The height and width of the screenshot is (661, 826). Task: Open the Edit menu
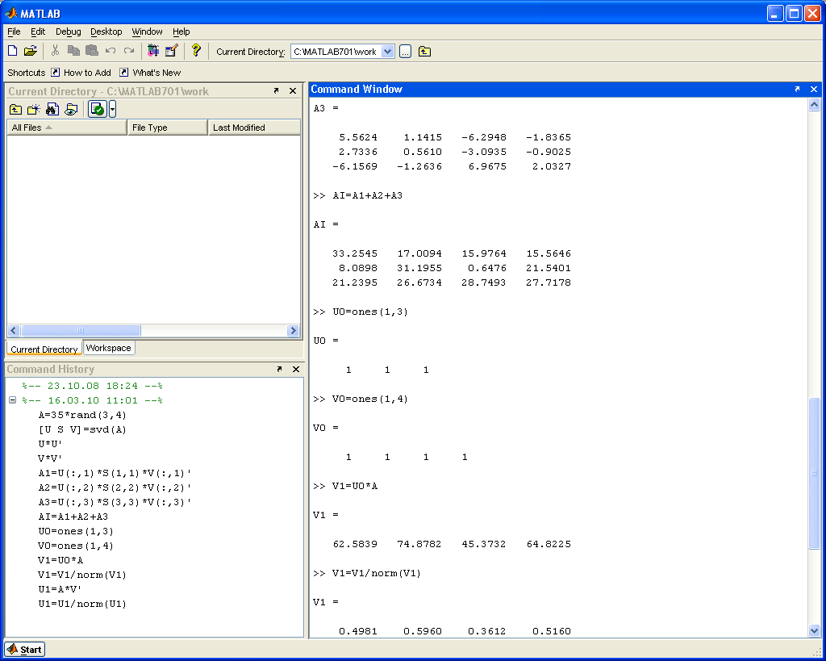pyautogui.click(x=38, y=31)
